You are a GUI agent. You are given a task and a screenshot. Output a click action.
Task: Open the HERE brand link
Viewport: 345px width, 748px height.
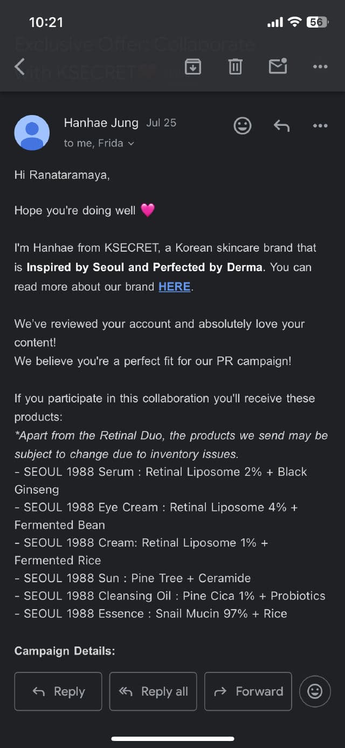(174, 287)
